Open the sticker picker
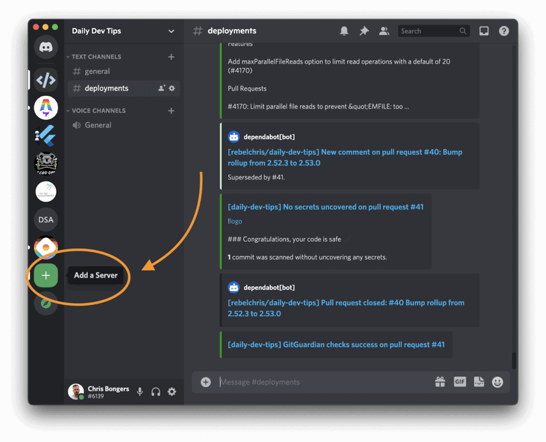 point(479,382)
